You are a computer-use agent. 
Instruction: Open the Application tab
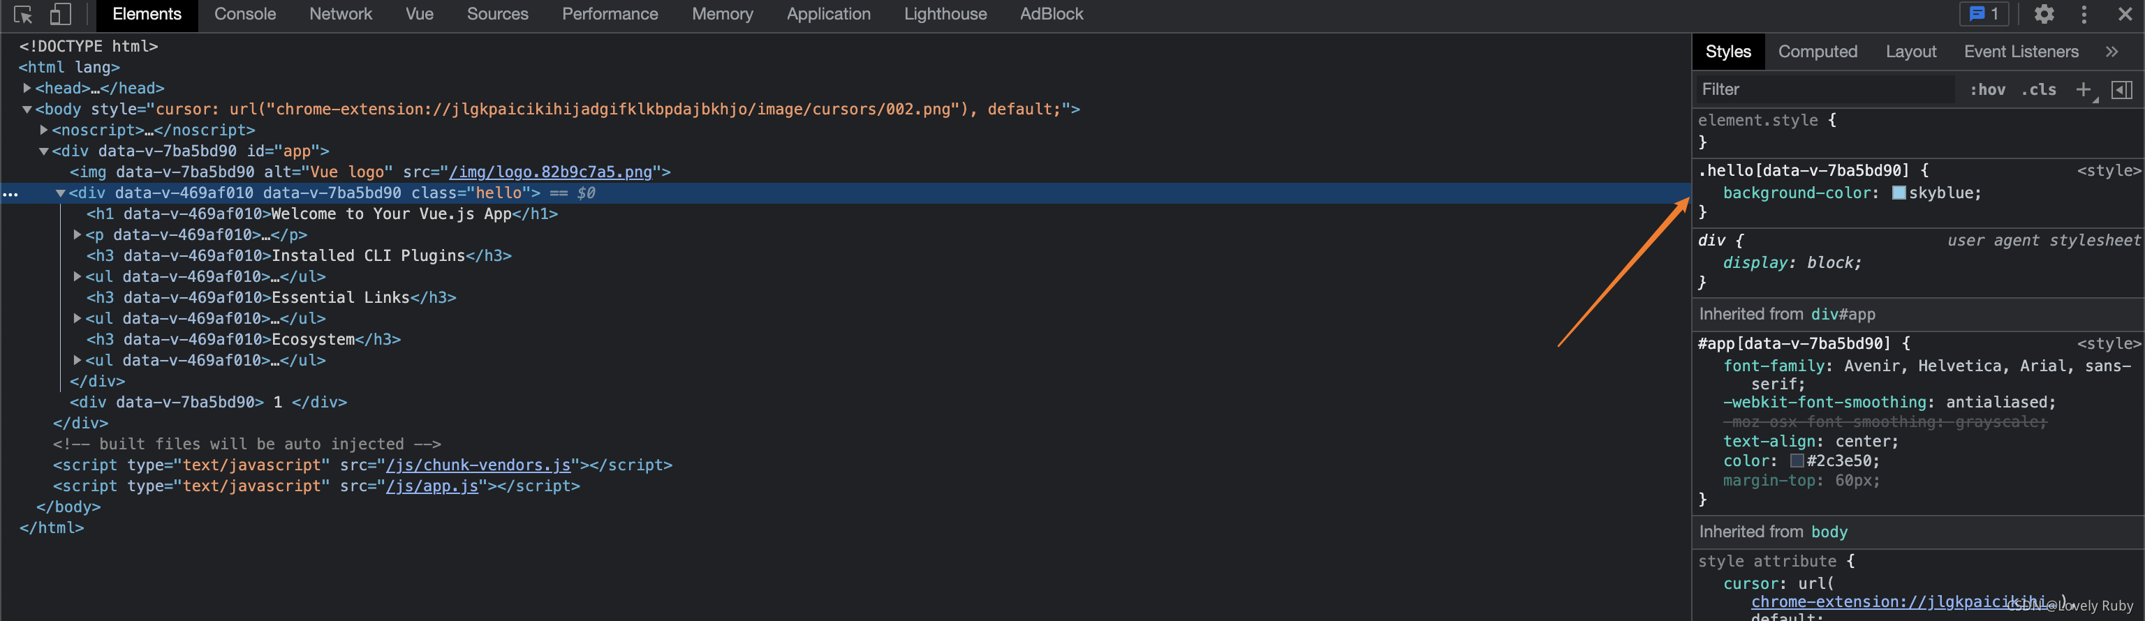829,14
